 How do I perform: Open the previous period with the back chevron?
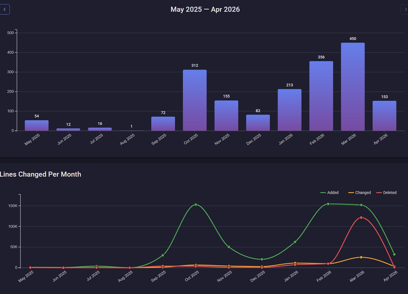coord(5,9)
